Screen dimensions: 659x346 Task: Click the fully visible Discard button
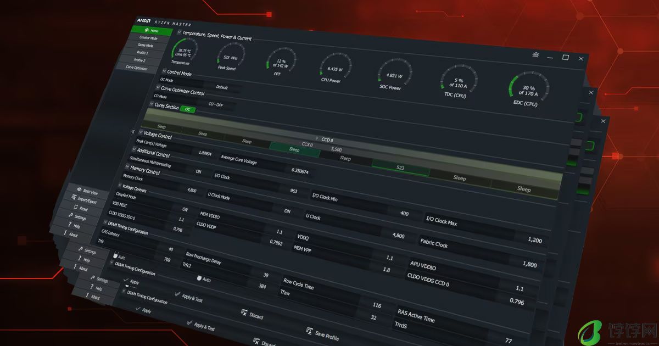(252, 315)
